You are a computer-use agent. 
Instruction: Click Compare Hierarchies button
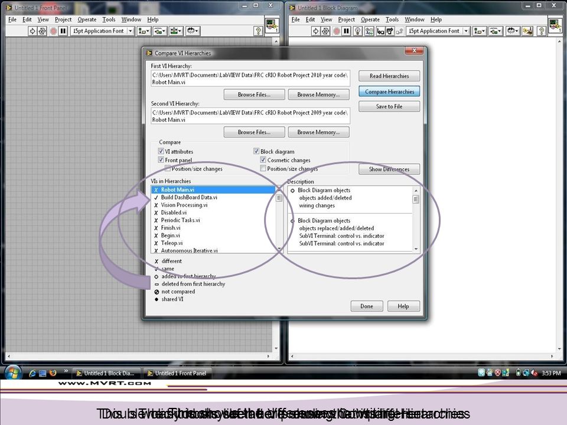389,91
